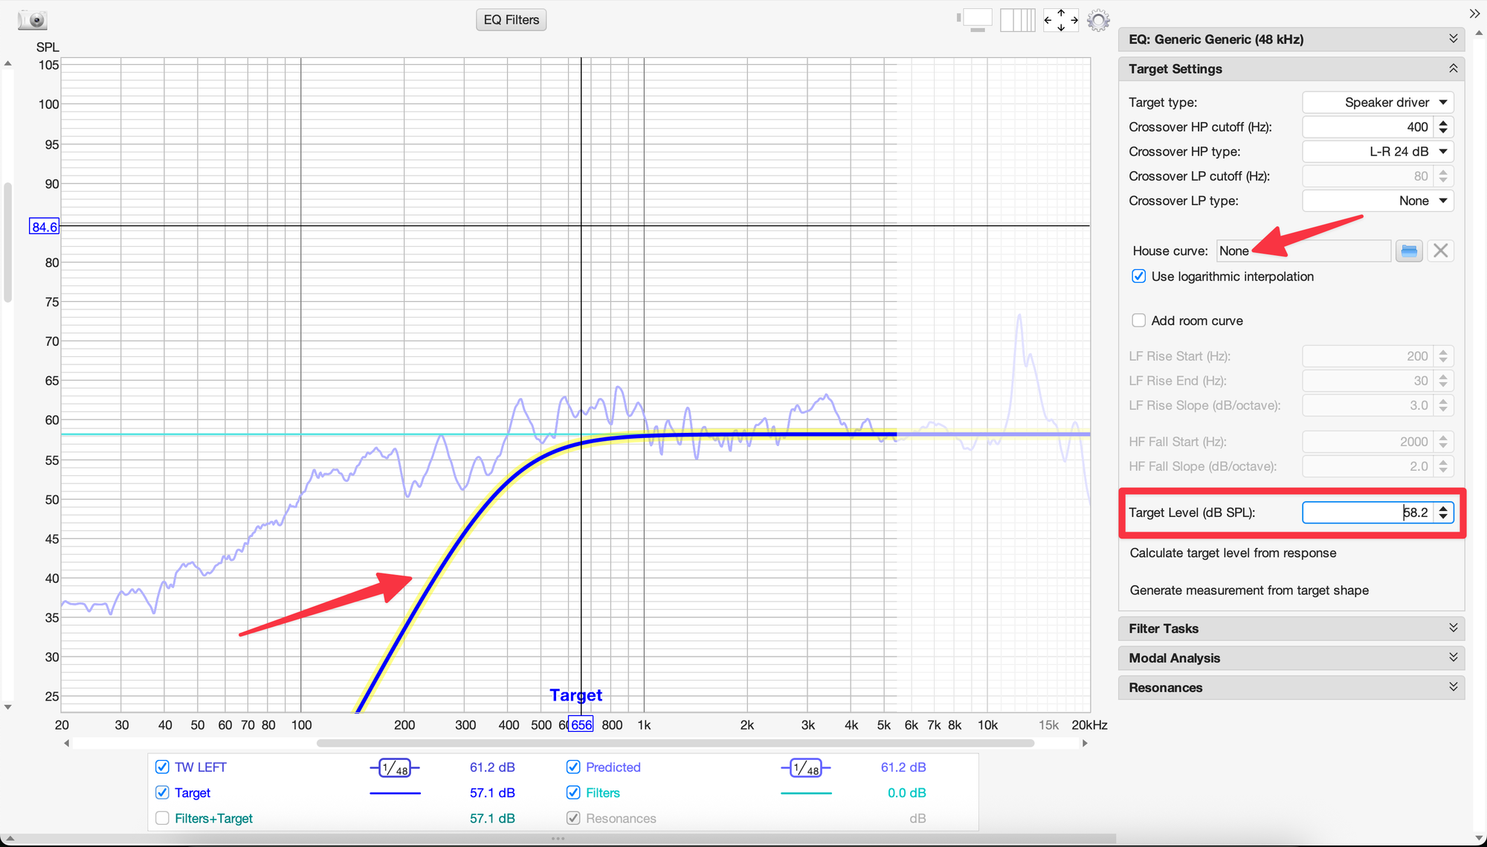Clear house curve with X icon
Image resolution: width=1487 pixels, height=847 pixels.
[1440, 251]
